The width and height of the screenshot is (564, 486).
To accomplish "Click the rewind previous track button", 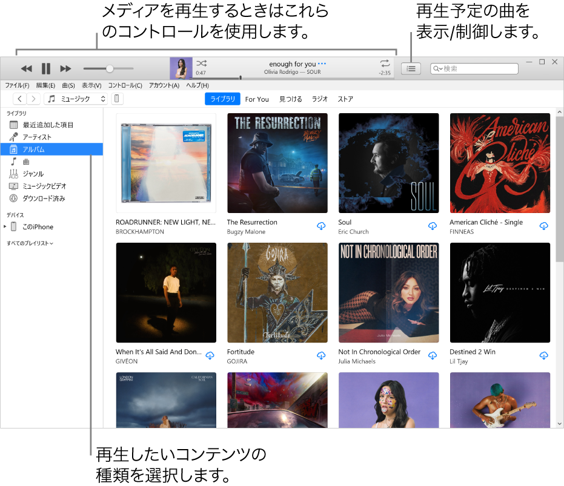I will [26, 68].
